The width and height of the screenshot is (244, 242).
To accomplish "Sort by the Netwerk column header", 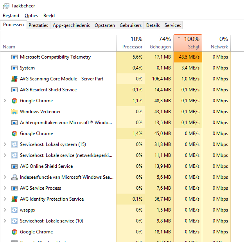I will [216, 43].
